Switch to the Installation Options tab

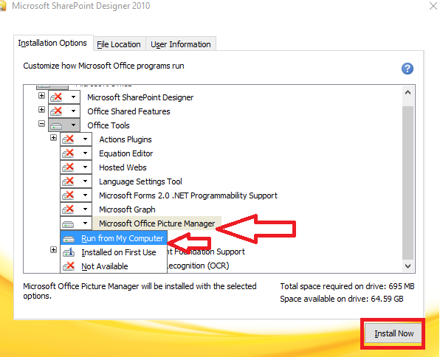pyautogui.click(x=52, y=44)
